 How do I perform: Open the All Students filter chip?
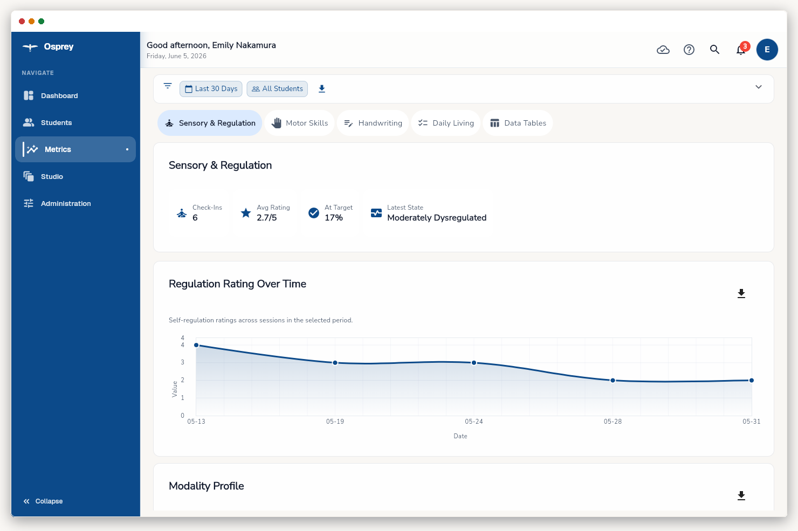pos(277,89)
